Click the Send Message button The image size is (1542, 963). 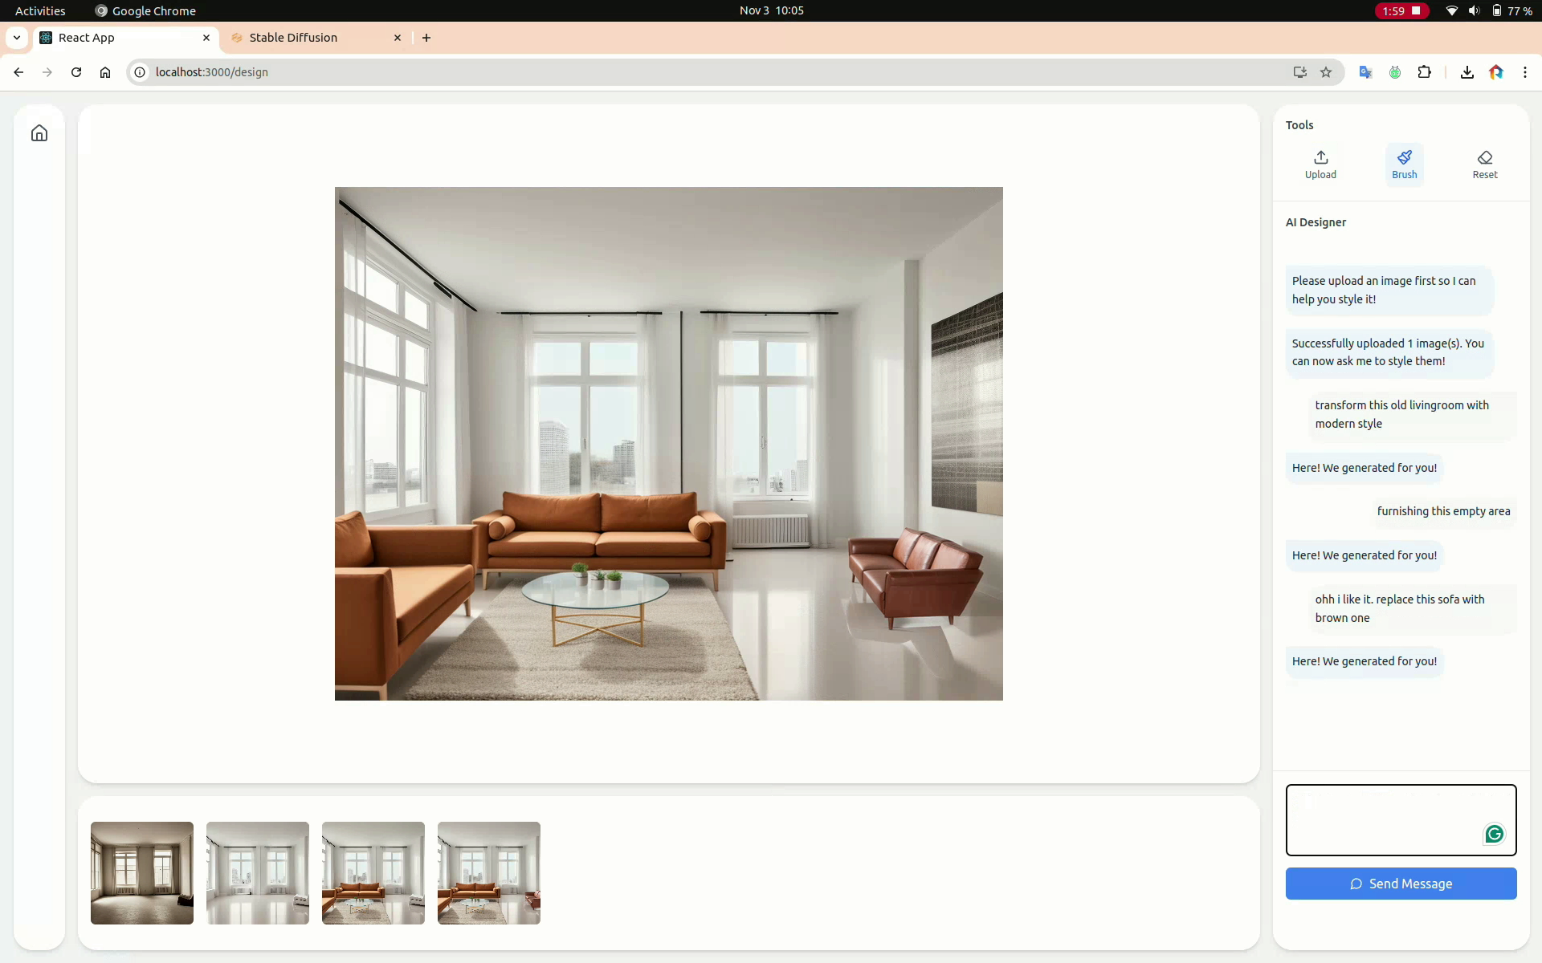(x=1401, y=884)
